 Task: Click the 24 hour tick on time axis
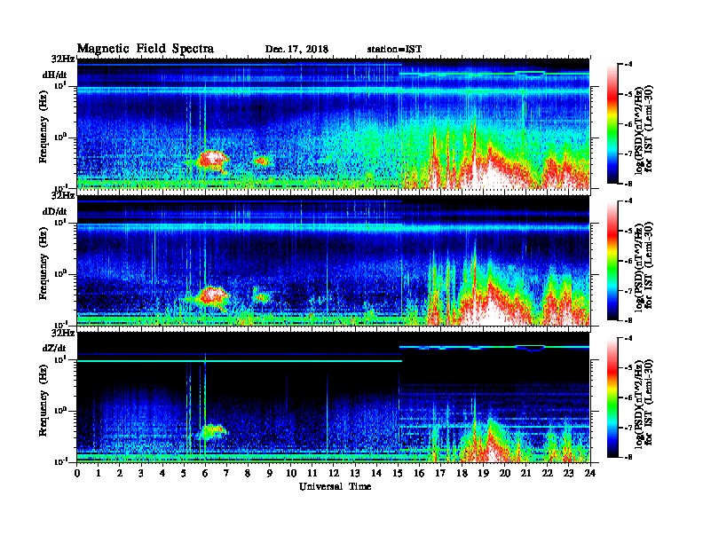590,473
